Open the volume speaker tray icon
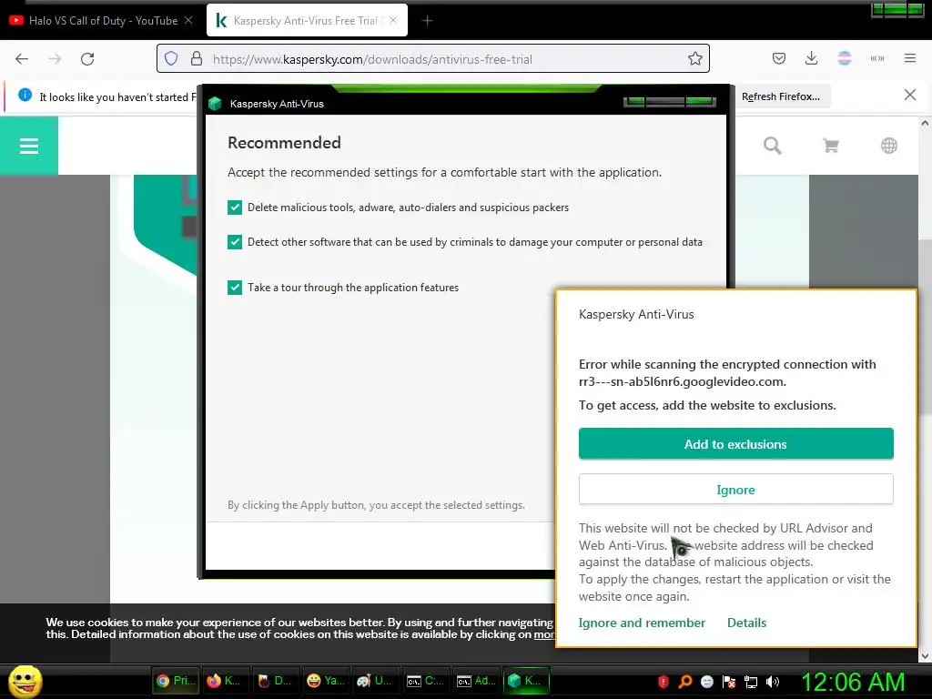The width and height of the screenshot is (932, 699). pyautogui.click(x=772, y=682)
